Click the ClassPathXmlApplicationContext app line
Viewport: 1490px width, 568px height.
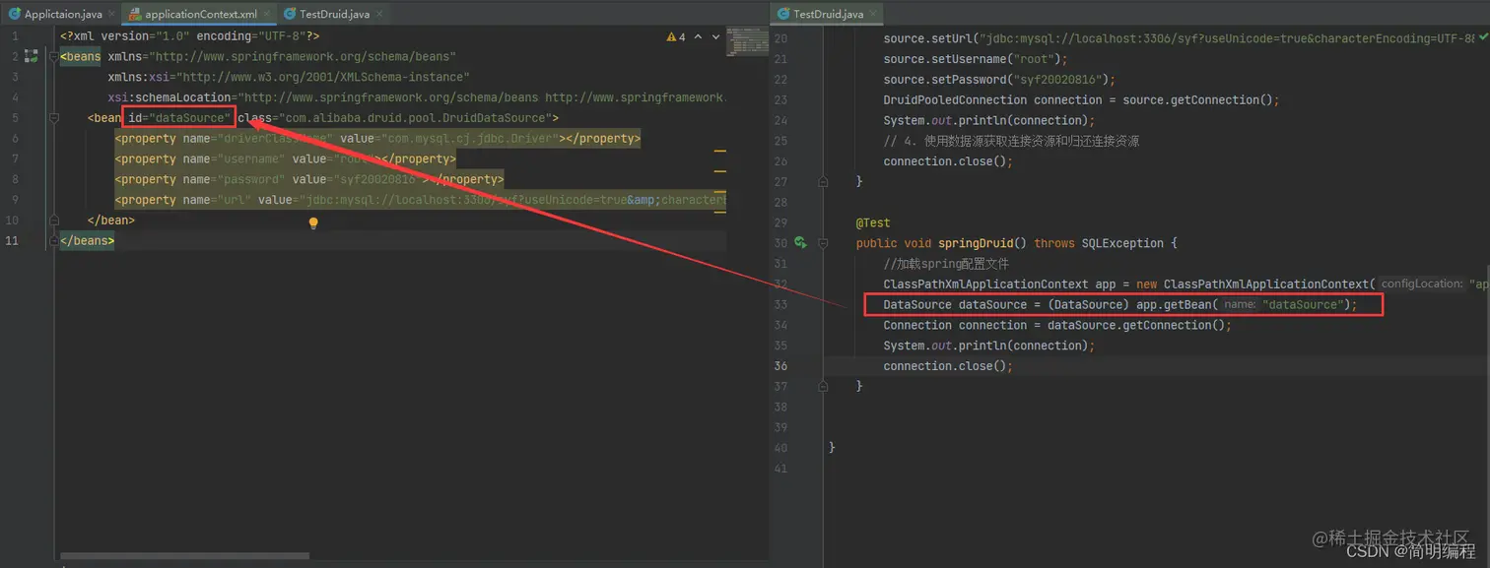point(1186,284)
